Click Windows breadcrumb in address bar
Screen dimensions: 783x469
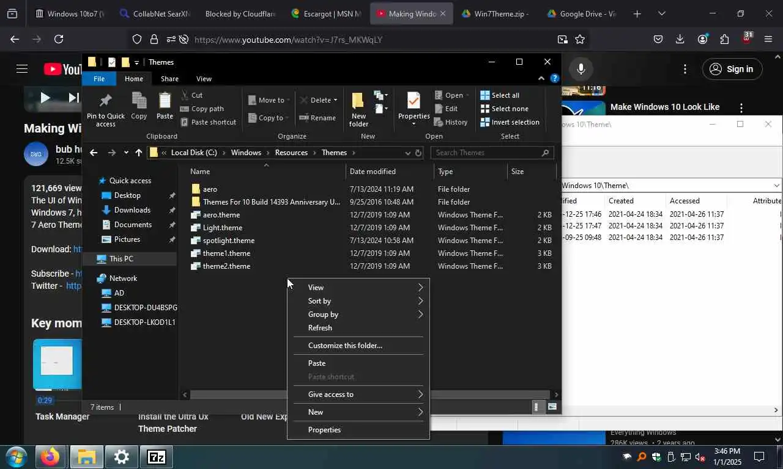tap(246, 153)
